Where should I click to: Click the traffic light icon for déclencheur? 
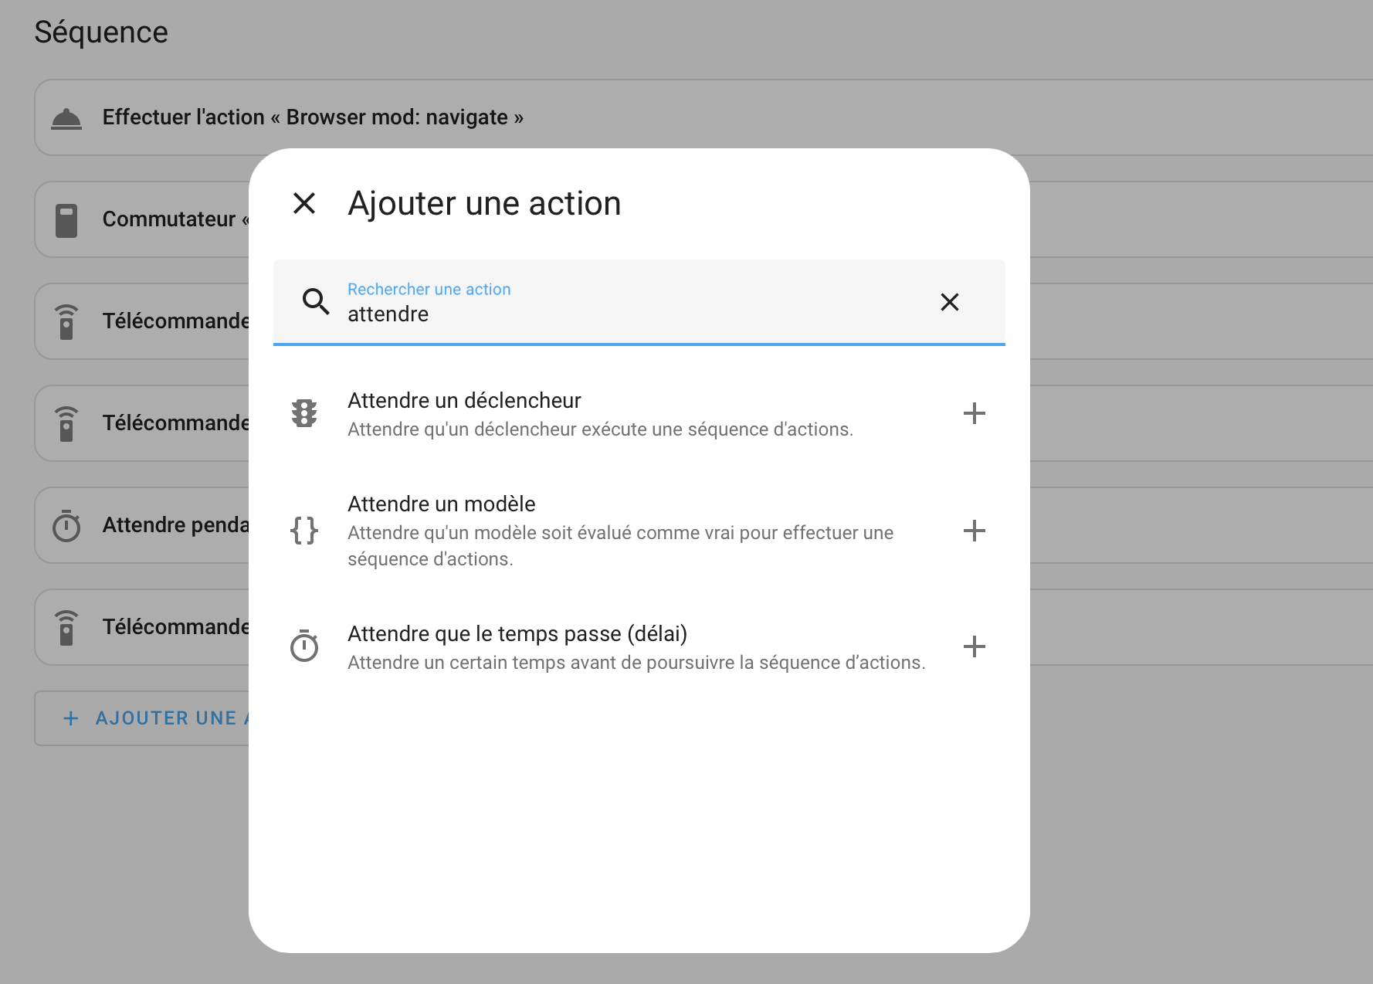304,414
